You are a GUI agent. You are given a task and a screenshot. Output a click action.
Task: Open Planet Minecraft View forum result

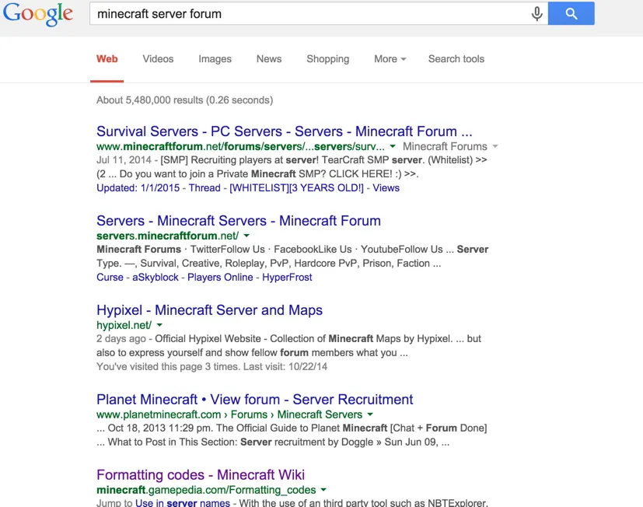255,400
